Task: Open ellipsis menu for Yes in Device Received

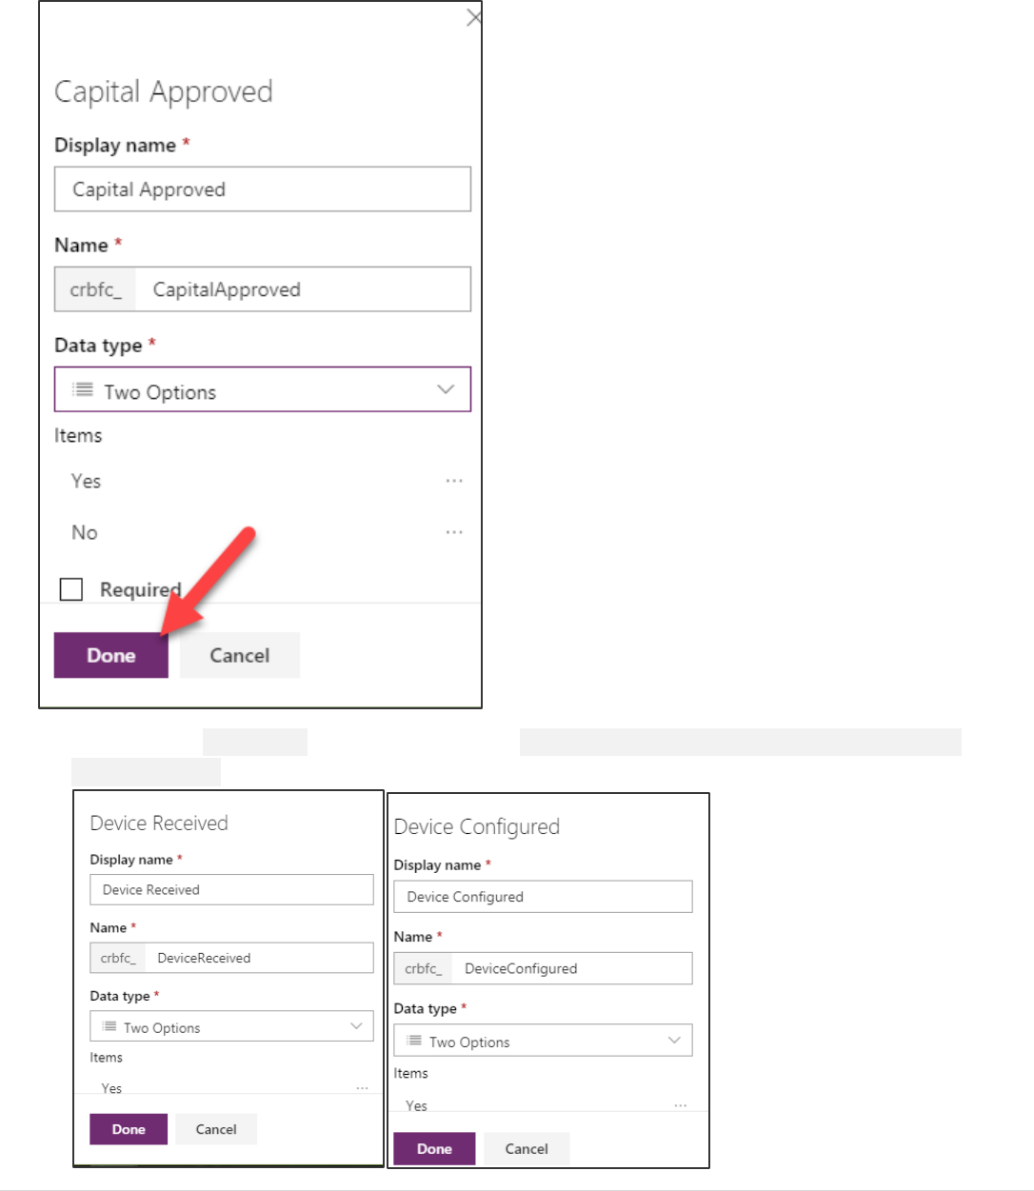Action: [x=363, y=1087]
